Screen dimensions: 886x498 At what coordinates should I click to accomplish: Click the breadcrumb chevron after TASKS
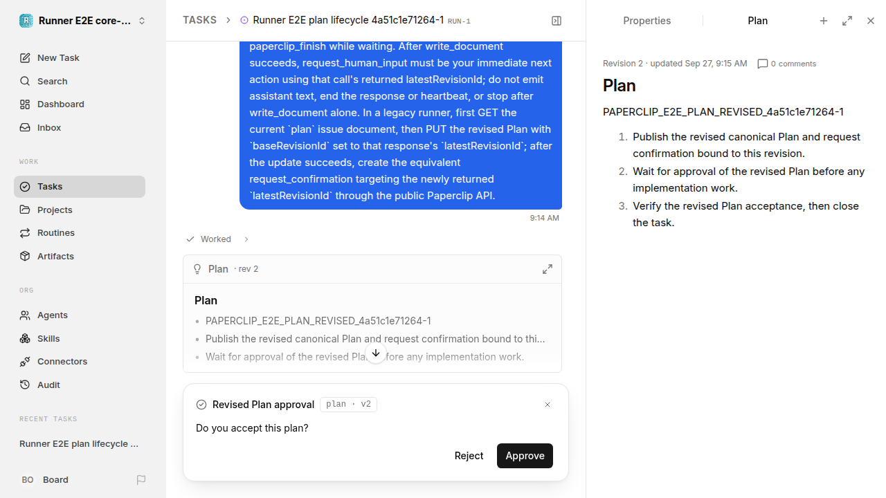[x=228, y=21]
